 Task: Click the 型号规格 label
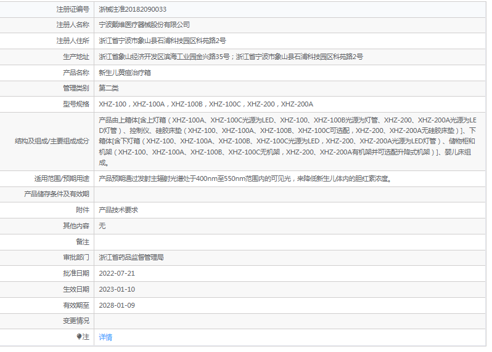[x=76, y=104]
